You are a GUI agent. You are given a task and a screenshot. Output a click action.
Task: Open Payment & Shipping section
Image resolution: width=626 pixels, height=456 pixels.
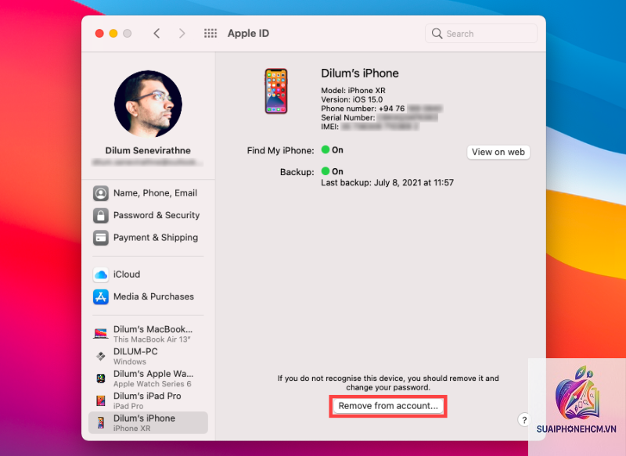coord(148,238)
